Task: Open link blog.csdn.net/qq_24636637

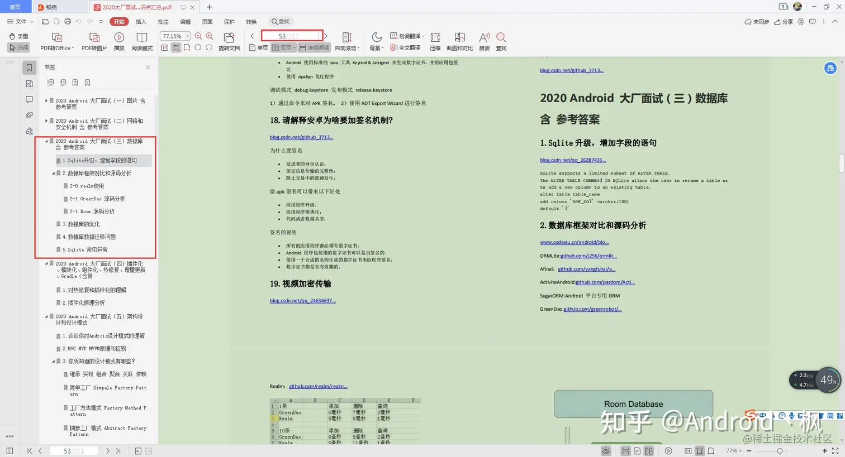Action: coord(303,301)
